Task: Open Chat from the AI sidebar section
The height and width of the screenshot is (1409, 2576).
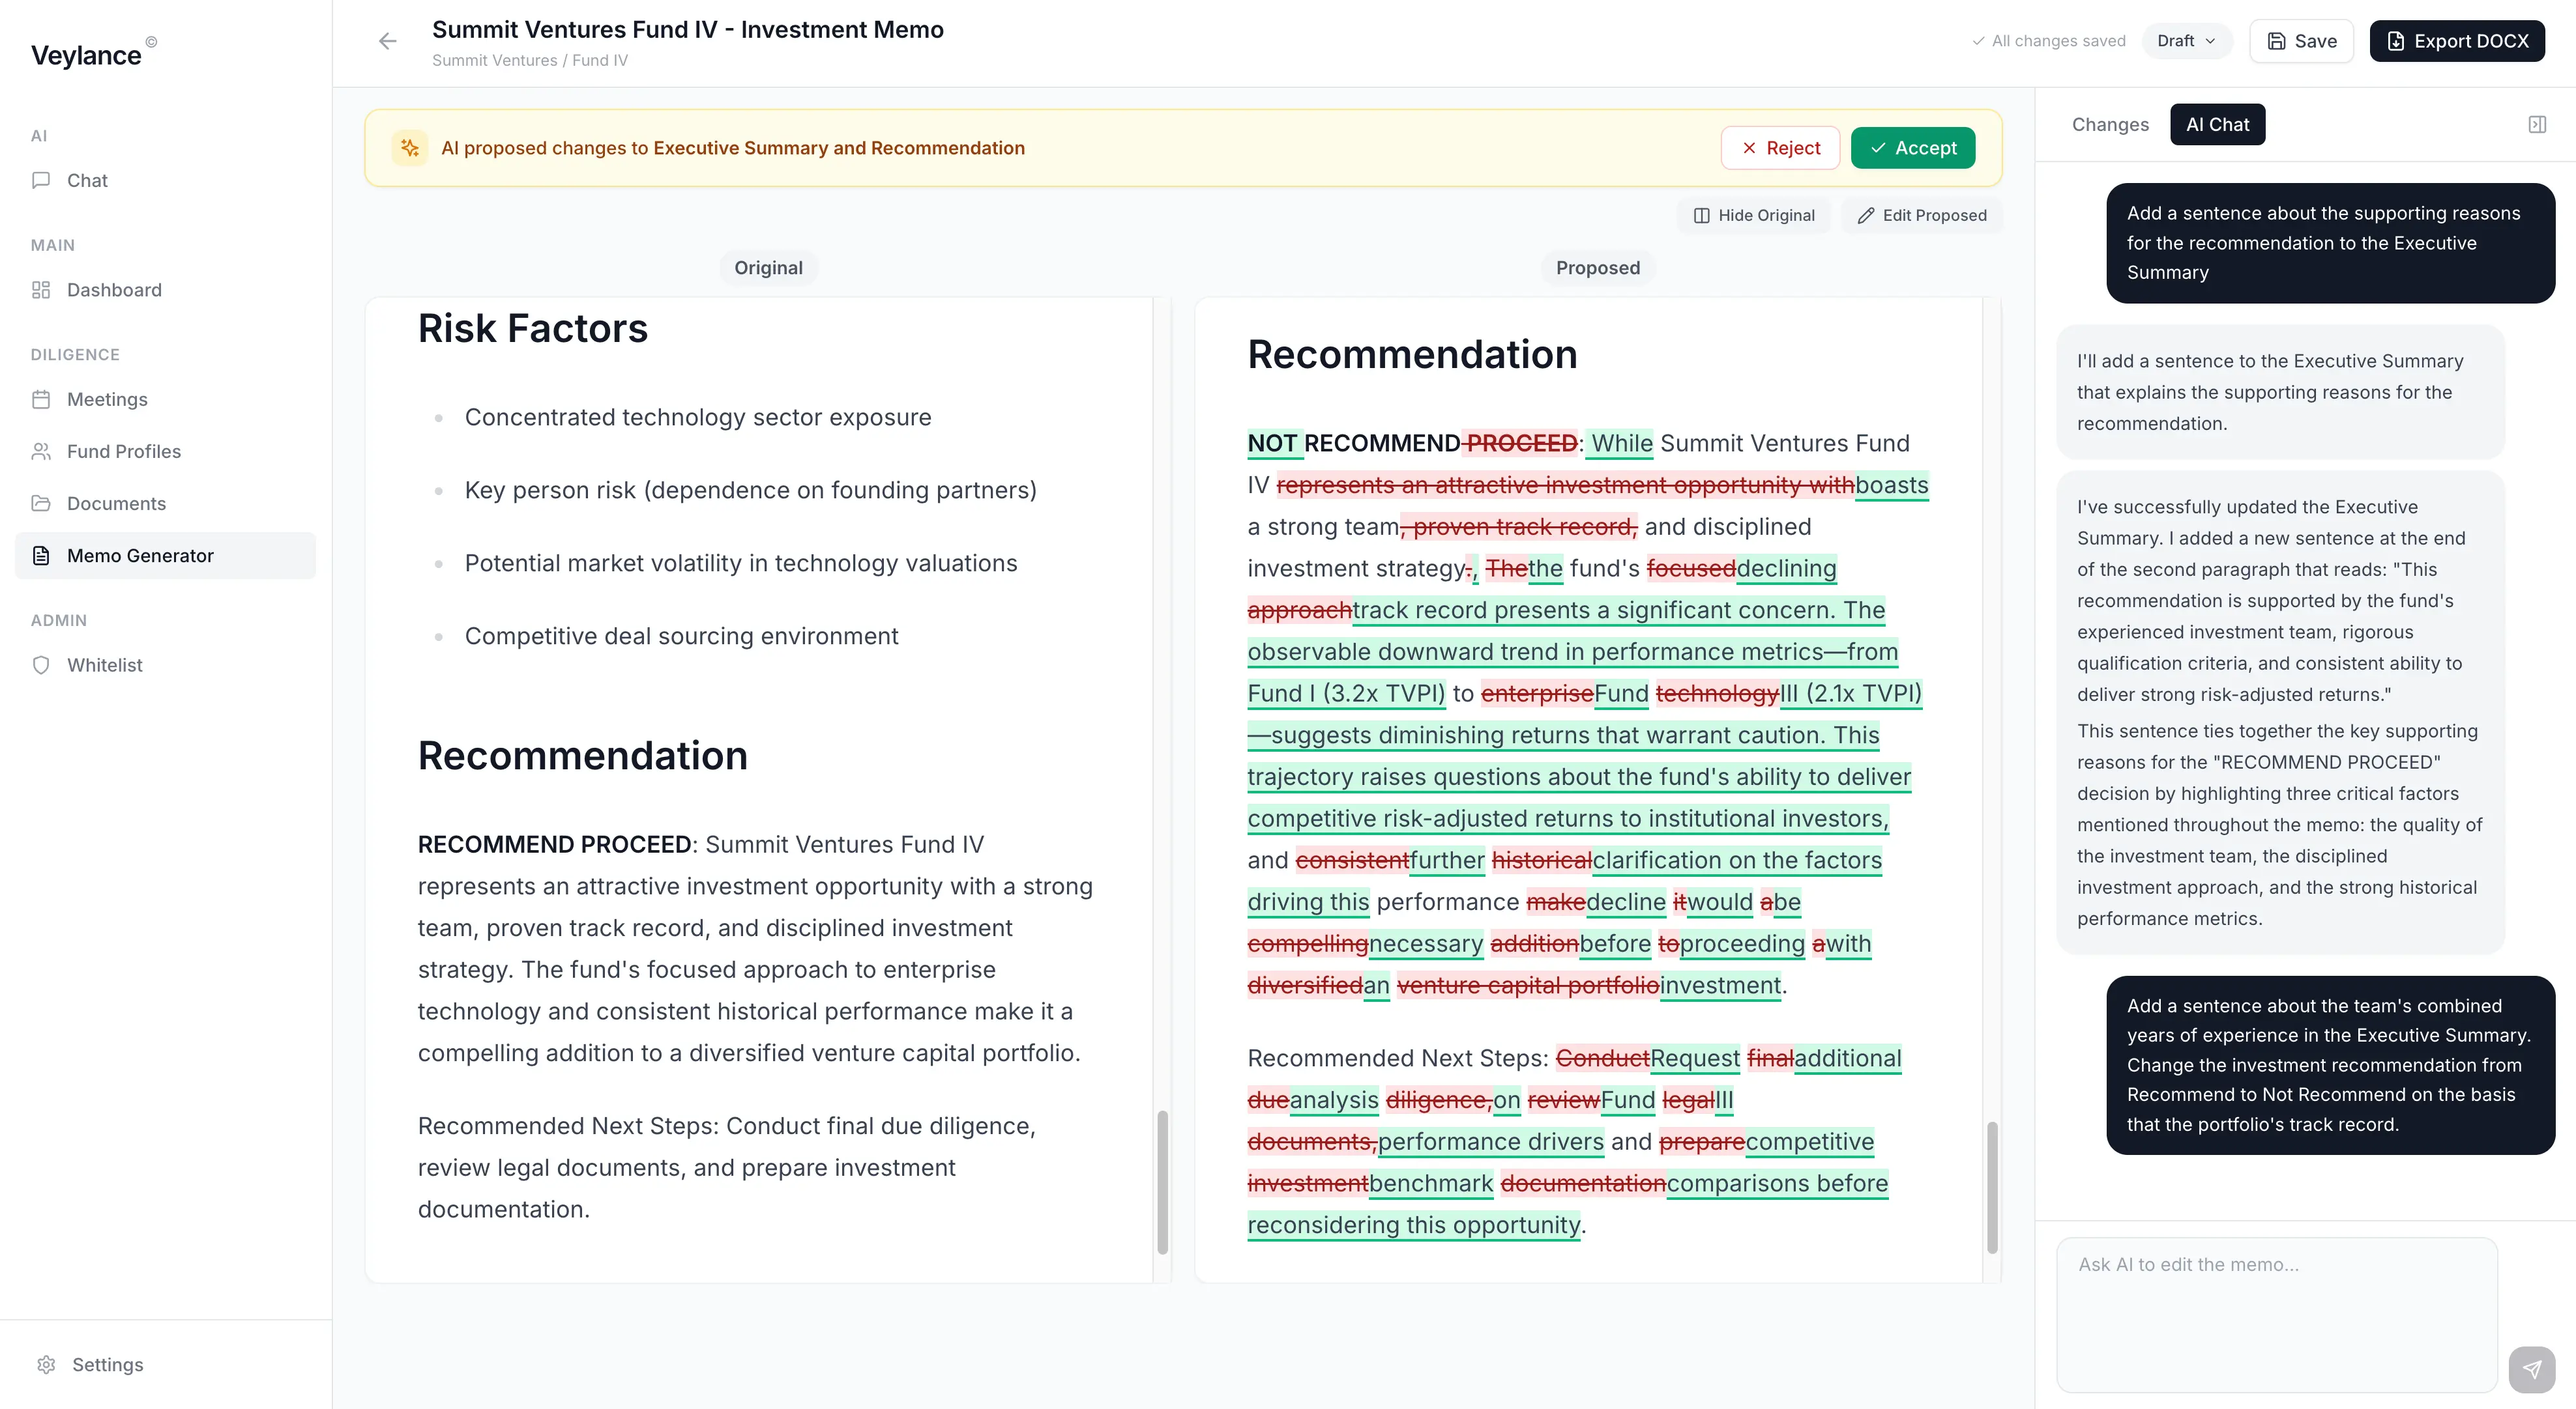Action: pyautogui.click(x=87, y=180)
